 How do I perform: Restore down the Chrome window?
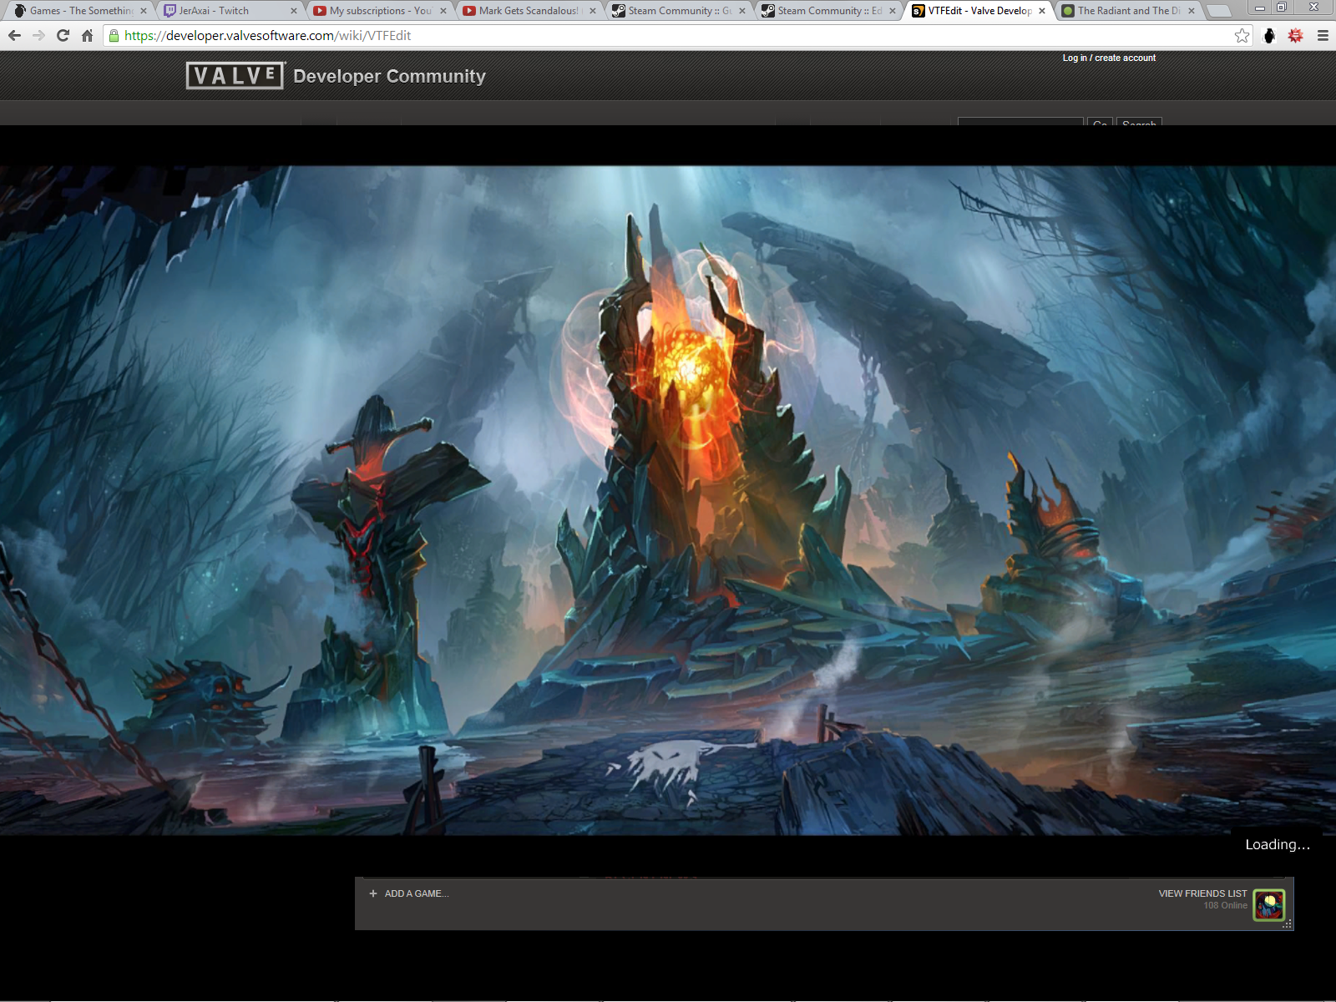[1282, 8]
